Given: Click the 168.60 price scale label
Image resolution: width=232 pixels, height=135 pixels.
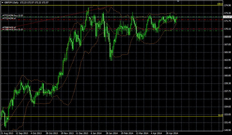Looking at the screenshot, I should point(228,37).
